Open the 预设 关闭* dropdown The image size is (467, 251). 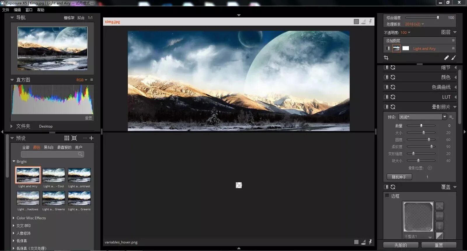point(423,117)
